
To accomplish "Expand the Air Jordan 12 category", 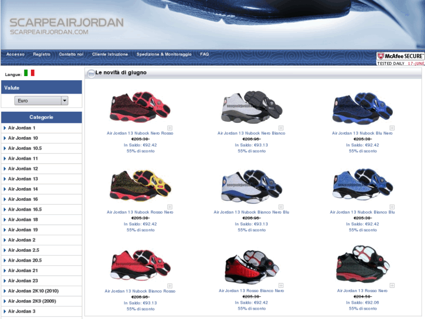I will pyautogui.click(x=42, y=169).
